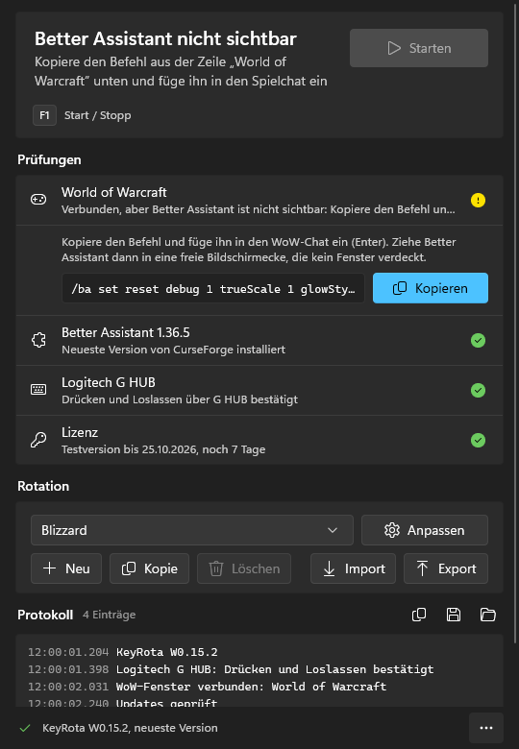Click the gamepad icon beside World of Warcraft

(x=38, y=200)
